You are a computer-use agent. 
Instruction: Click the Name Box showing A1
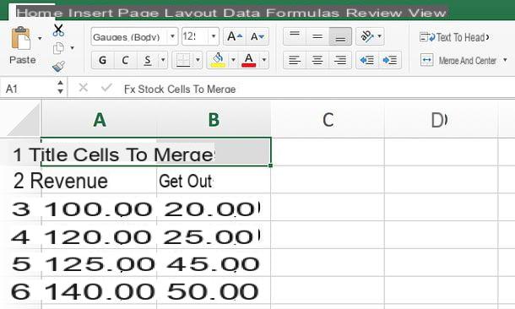(x=28, y=89)
